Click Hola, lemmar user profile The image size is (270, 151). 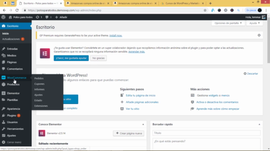click(x=255, y=17)
